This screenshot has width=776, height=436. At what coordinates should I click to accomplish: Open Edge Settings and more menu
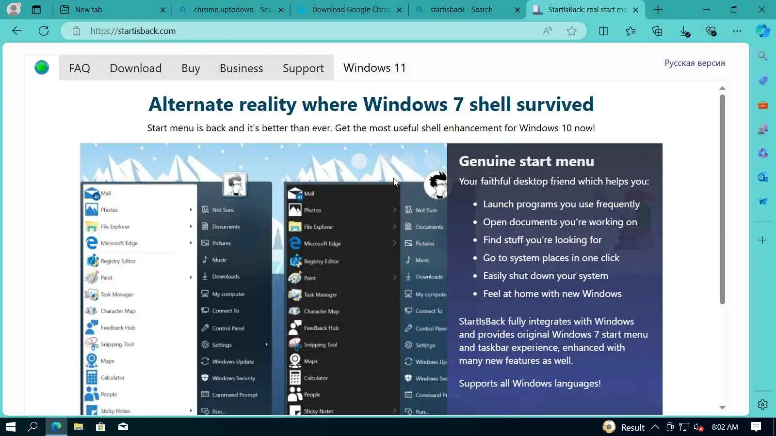point(737,31)
